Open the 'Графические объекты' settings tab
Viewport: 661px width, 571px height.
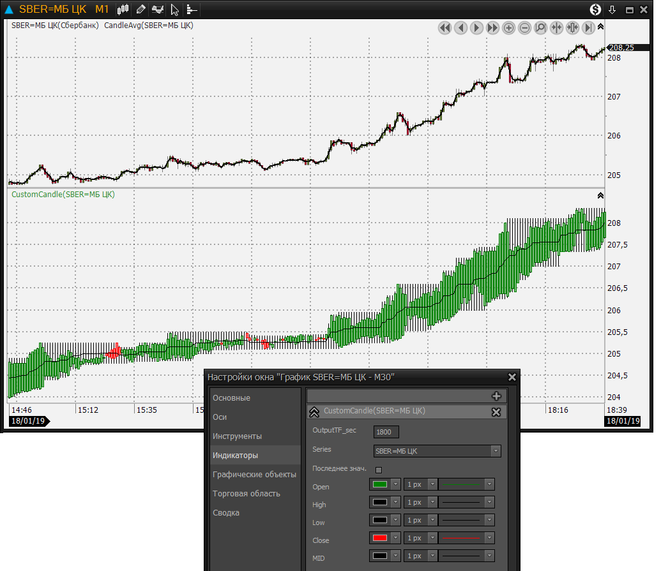(254, 475)
